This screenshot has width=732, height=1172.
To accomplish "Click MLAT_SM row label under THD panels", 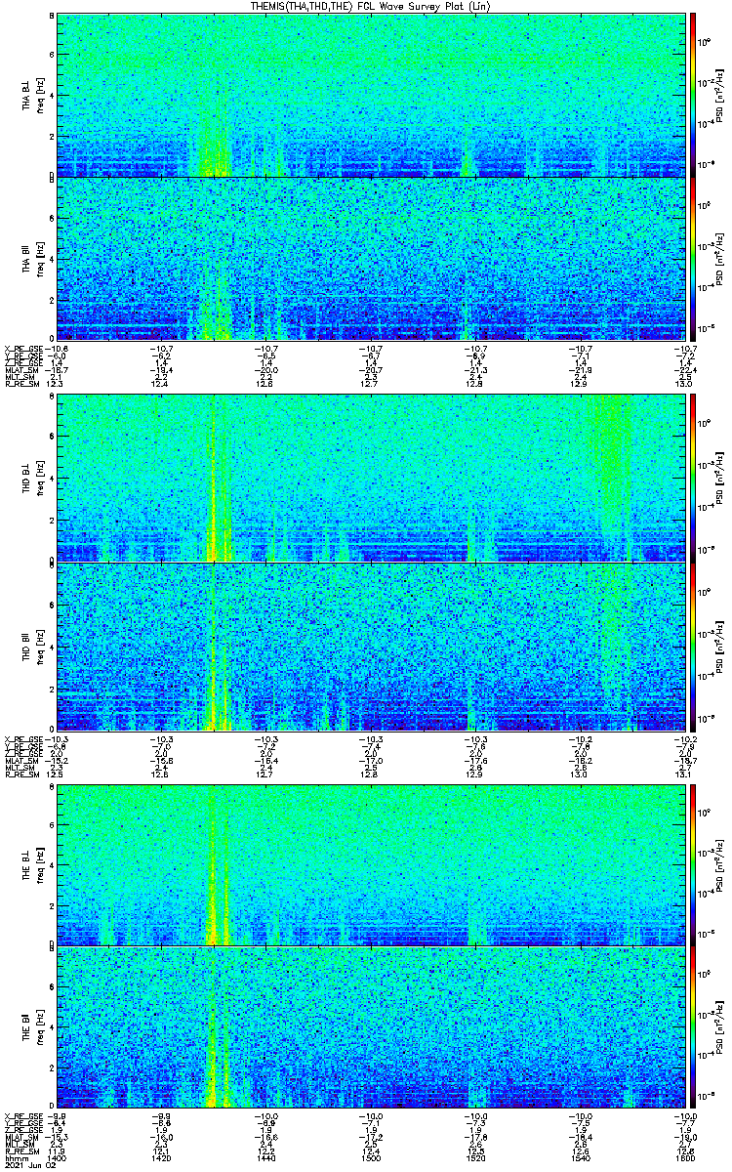I will 20,760.
